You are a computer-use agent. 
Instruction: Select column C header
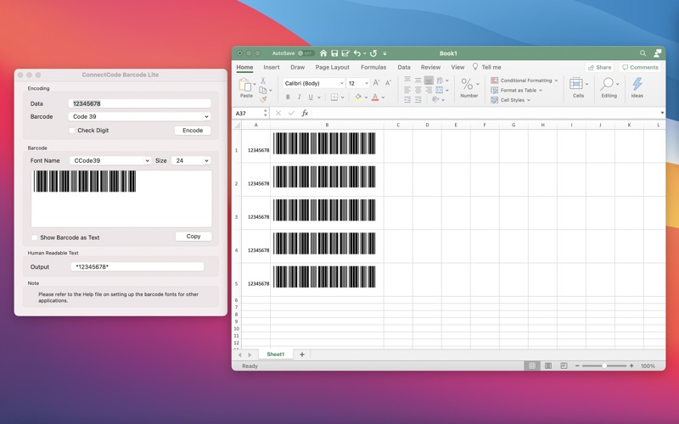(398, 125)
